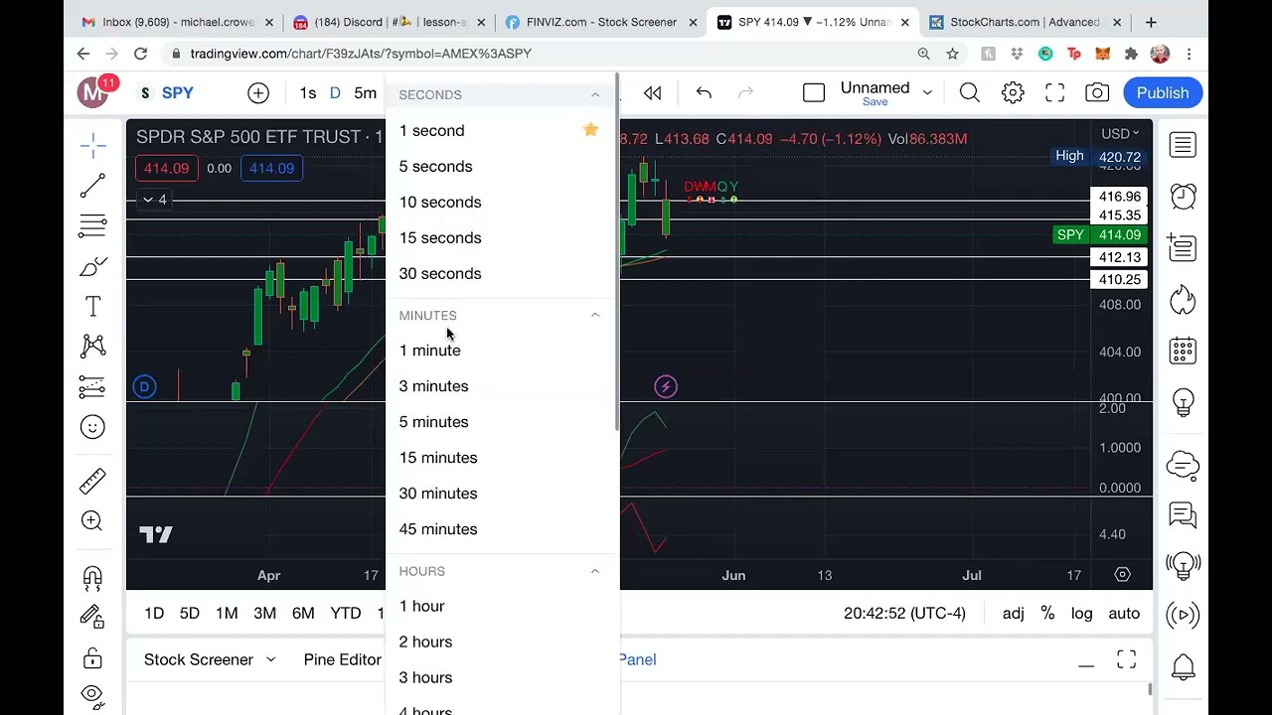Image resolution: width=1272 pixels, height=715 pixels.
Task: Open the Hotlists flame icon
Action: 1183,299
